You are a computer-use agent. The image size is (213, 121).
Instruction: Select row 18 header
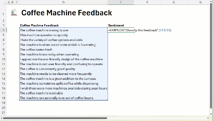[x=3, y=98]
